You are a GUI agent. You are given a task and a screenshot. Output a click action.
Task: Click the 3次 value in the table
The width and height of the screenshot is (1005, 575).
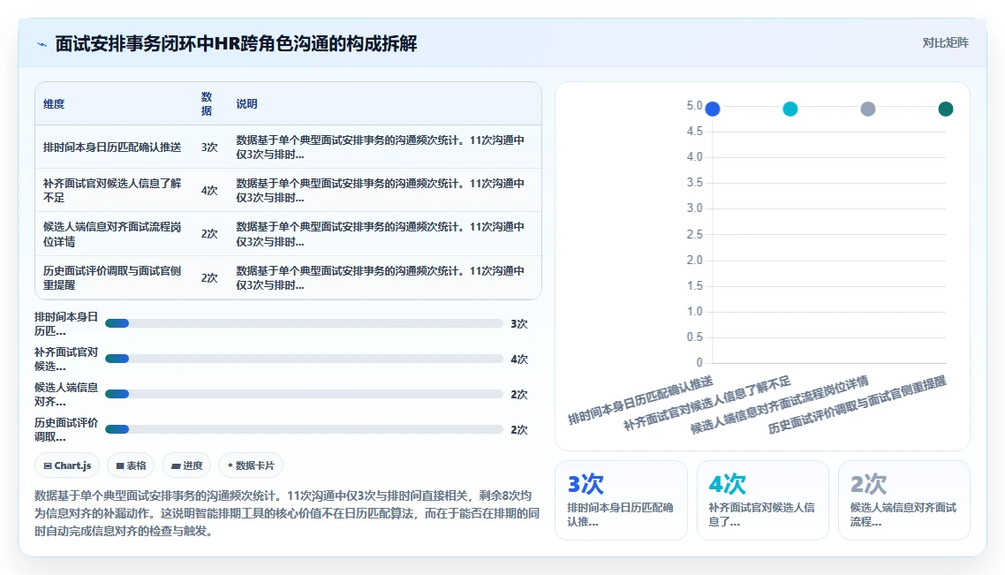point(209,148)
